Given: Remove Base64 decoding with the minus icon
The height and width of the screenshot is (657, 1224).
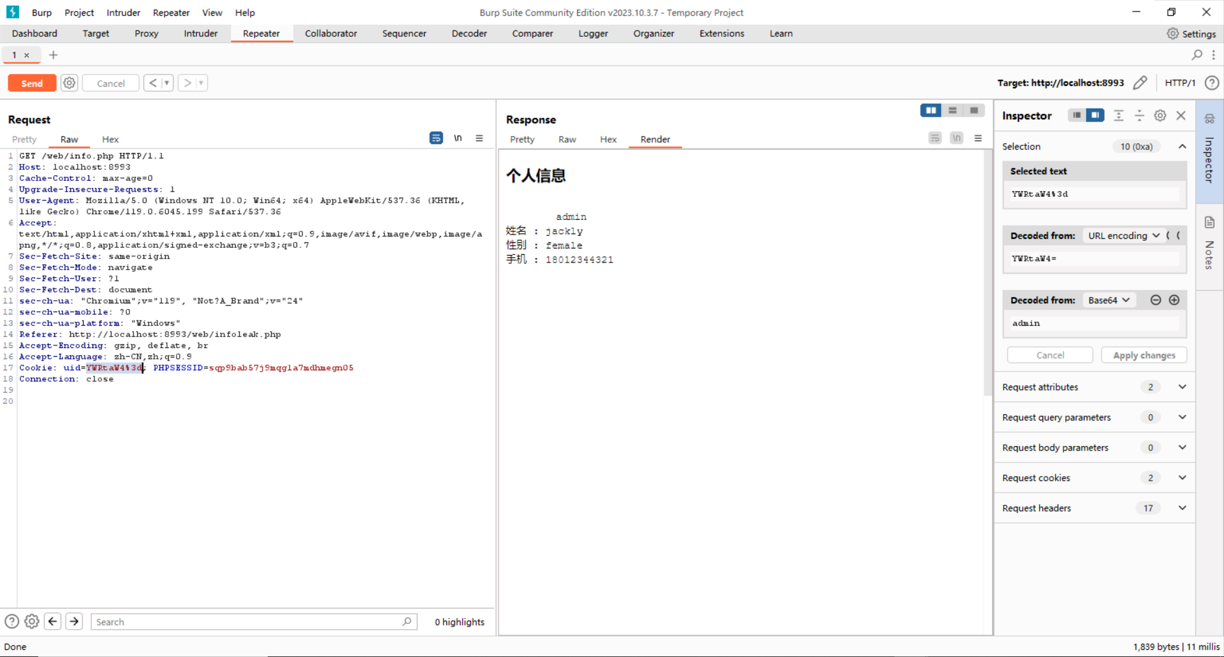Looking at the screenshot, I should [1156, 300].
